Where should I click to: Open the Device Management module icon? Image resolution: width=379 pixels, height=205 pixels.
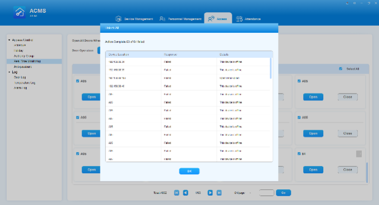click(x=118, y=18)
